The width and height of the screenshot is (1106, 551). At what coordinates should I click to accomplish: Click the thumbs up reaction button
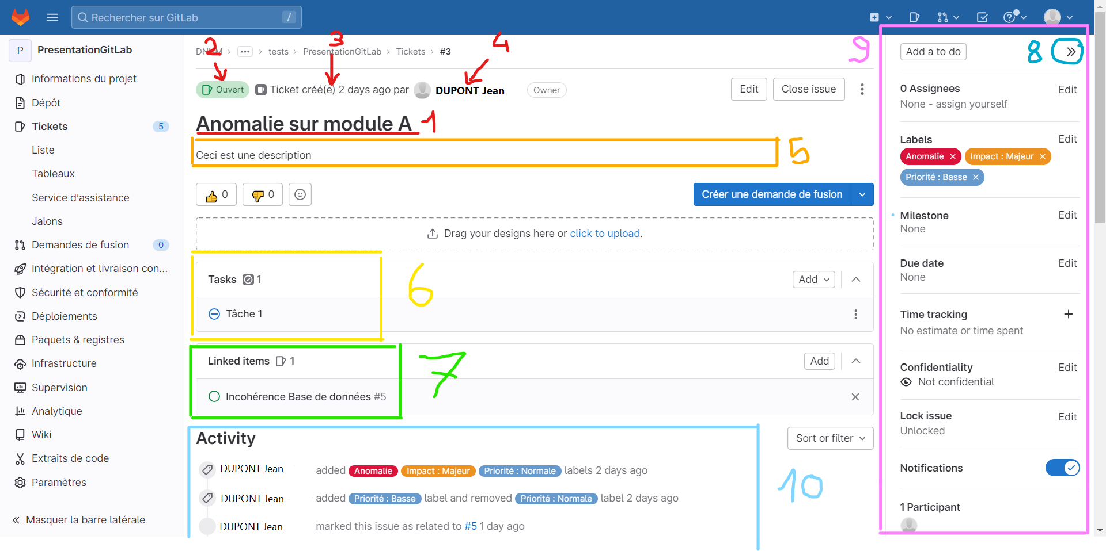216,195
